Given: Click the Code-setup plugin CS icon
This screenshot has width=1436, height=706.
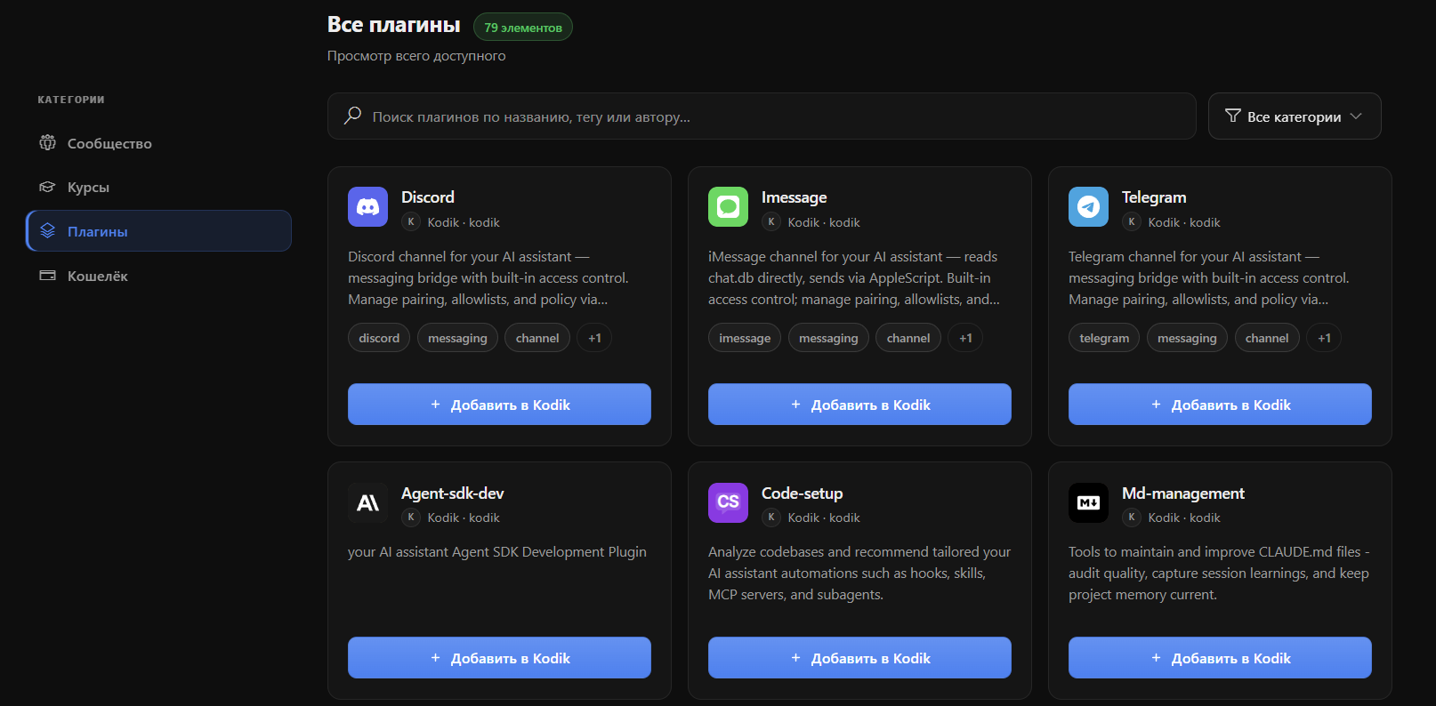Looking at the screenshot, I should tap(728, 502).
